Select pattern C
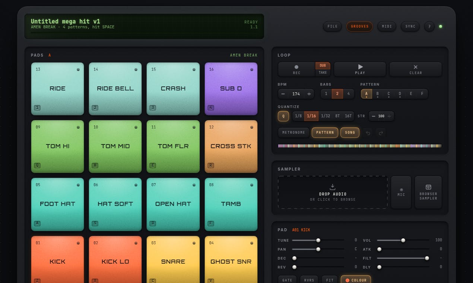 389,94
